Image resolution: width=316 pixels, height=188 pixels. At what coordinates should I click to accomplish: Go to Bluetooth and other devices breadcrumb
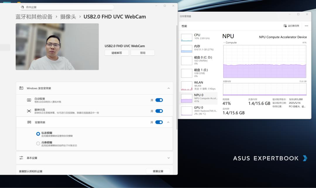coord(34,17)
